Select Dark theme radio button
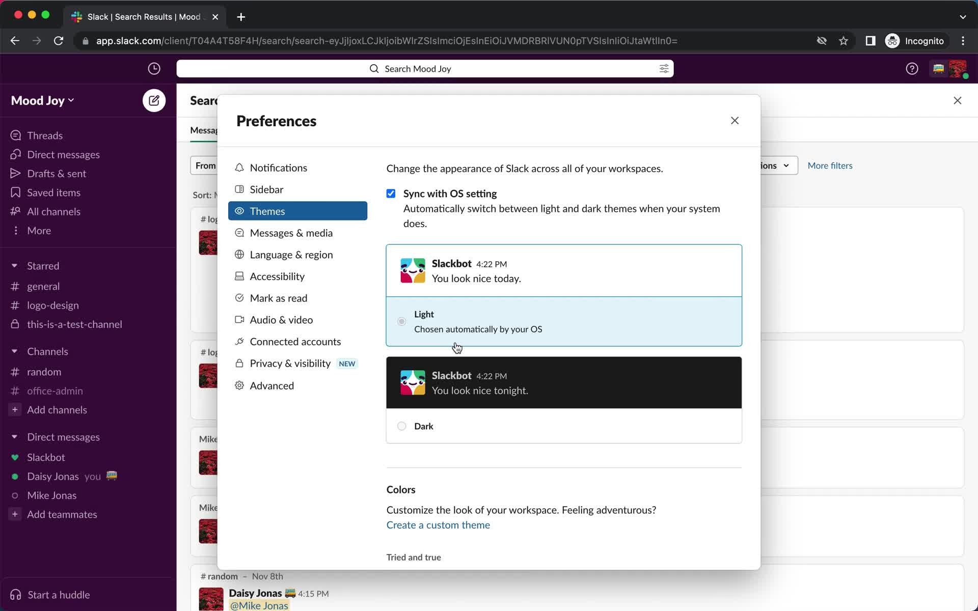The height and width of the screenshot is (611, 978). click(x=401, y=426)
